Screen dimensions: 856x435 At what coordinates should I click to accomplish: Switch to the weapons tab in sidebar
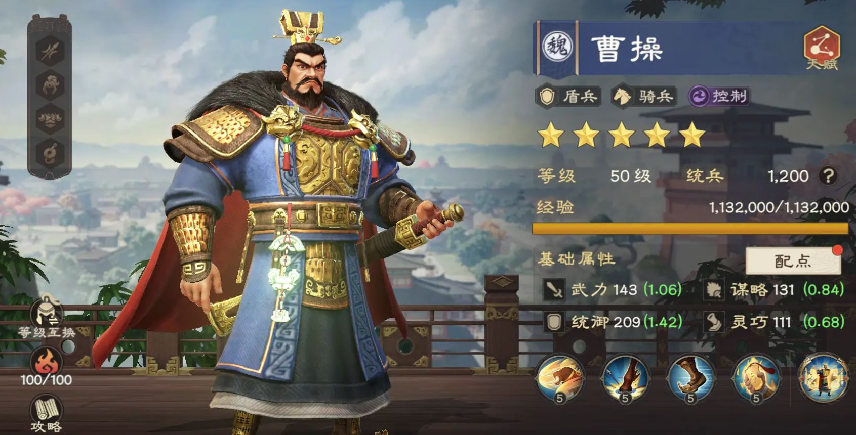tap(50, 51)
